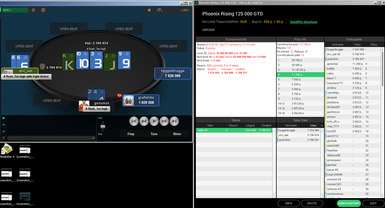Click the chip stack beside 5 794 974
The image size is (385, 208).
[42, 67]
